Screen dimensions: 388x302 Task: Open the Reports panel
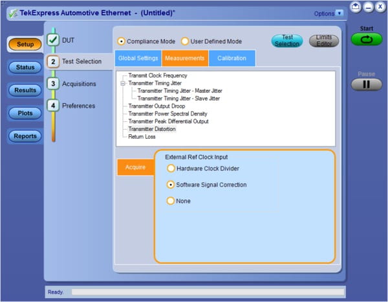point(25,136)
